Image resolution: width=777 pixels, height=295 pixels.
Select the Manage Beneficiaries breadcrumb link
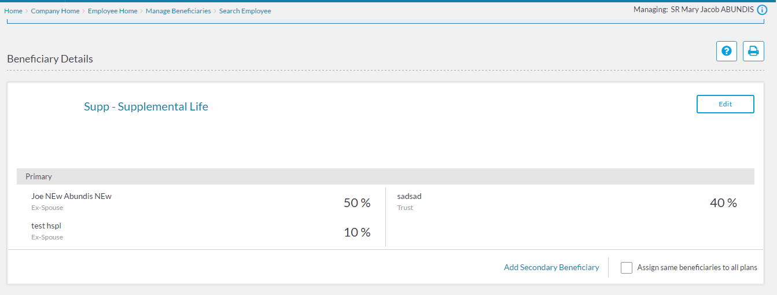tap(178, 11)
